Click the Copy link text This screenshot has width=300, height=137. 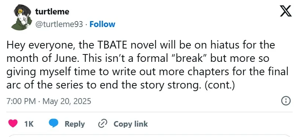click(131, 124)
